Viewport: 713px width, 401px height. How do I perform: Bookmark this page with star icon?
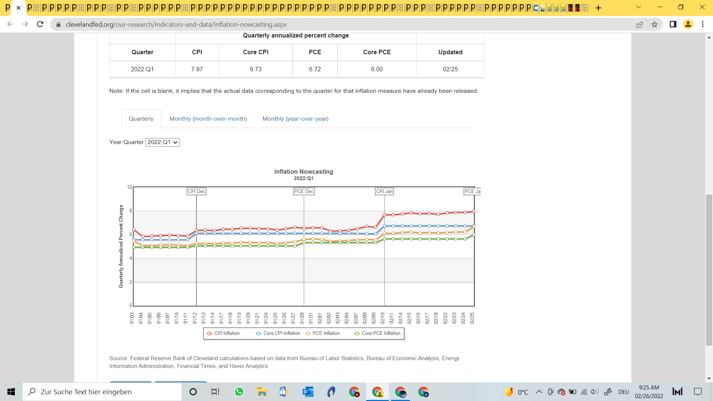pos(654,25)
